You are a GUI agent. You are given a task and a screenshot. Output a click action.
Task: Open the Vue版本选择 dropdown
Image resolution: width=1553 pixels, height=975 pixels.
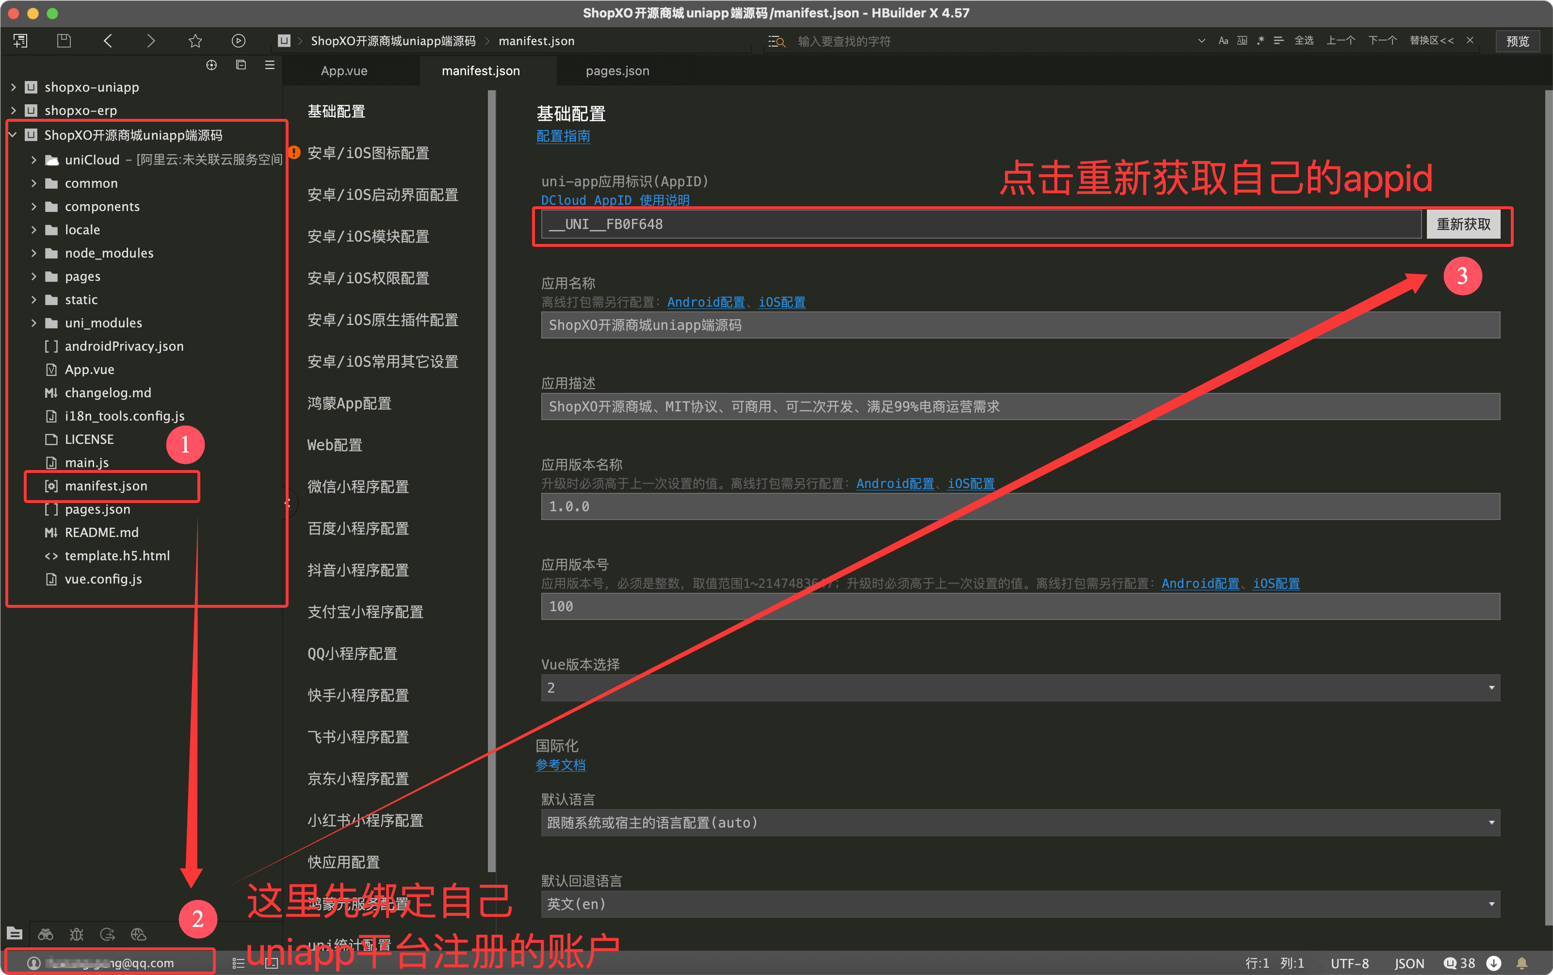point(1020,688)
